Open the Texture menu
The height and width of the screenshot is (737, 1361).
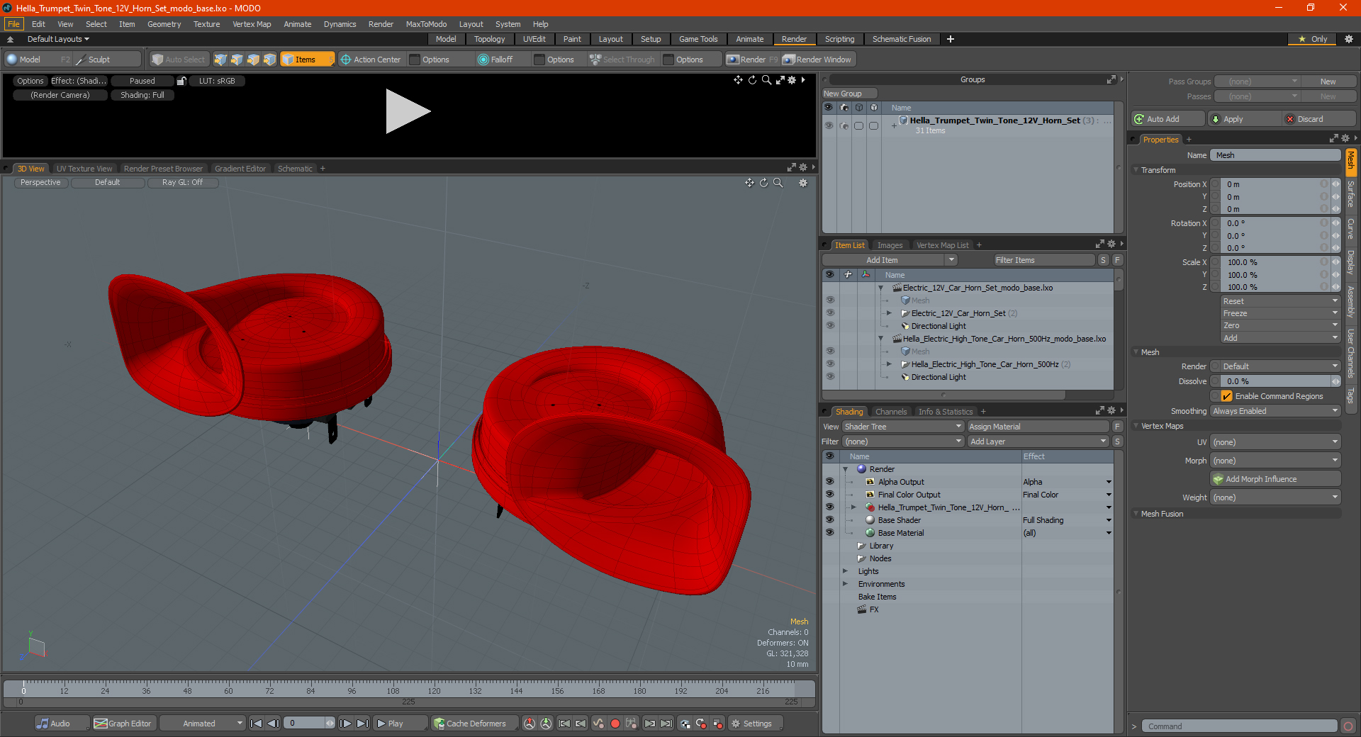[206, 24]
